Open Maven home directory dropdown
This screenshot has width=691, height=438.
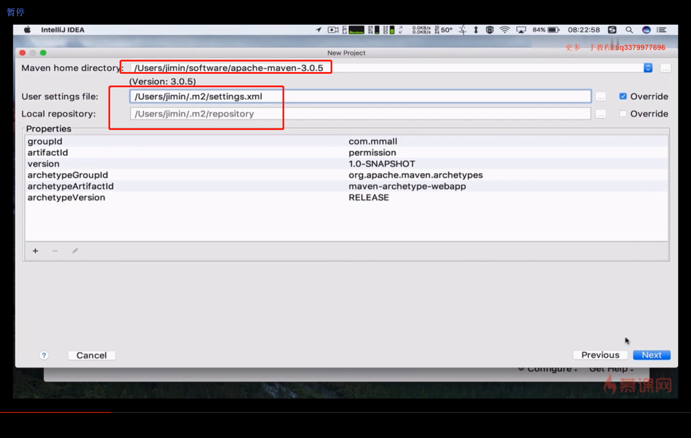pos(648,68)
